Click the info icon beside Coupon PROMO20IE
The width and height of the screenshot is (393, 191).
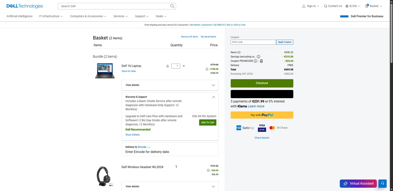(x=255, y=61)
